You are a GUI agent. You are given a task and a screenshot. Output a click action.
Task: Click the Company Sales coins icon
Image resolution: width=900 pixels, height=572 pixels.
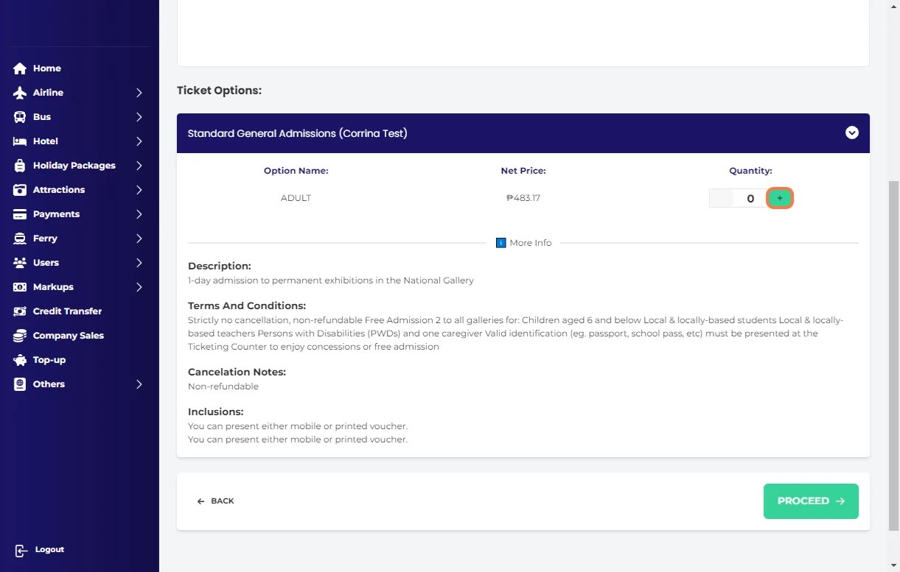[x=20, y=336]
